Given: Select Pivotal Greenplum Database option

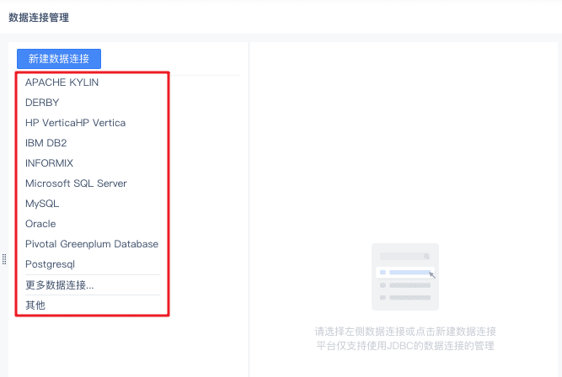Looking at the screenshot, I should [92, 244].
